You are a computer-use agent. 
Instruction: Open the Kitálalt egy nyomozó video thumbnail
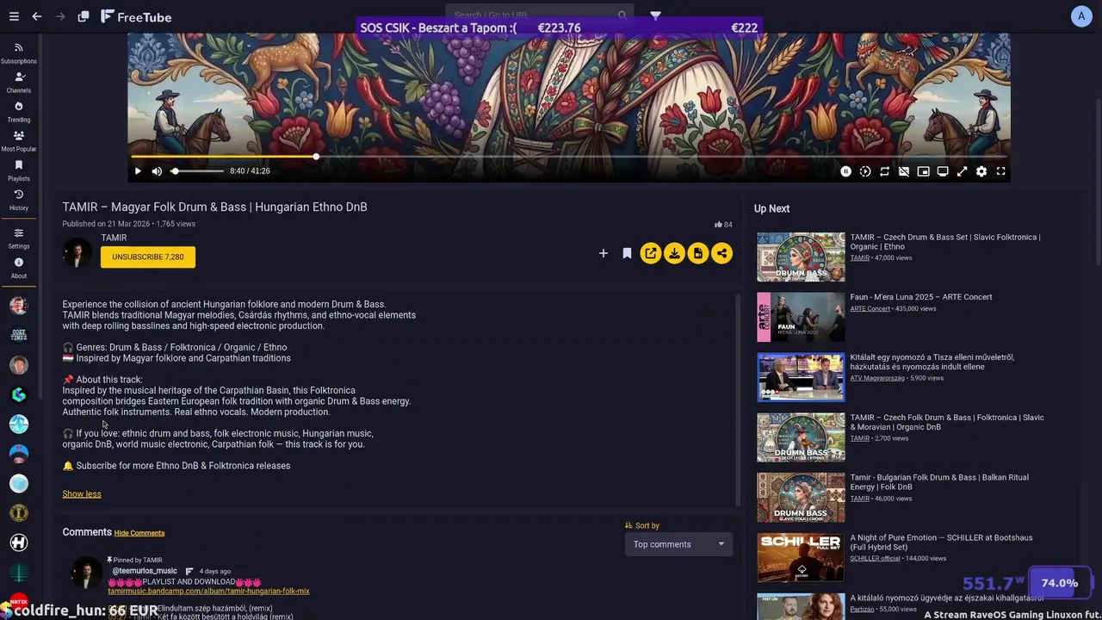click(x=801, y=376)
